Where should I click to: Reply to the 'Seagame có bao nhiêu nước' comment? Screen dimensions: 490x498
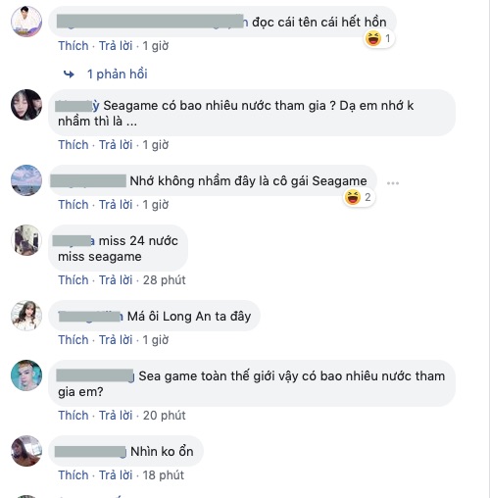[x=116, y=145]
